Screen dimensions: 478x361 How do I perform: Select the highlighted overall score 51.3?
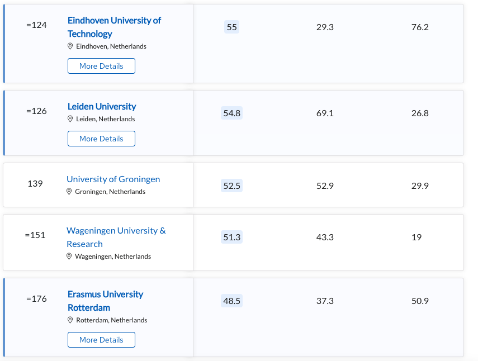click(x=231, y=237)
